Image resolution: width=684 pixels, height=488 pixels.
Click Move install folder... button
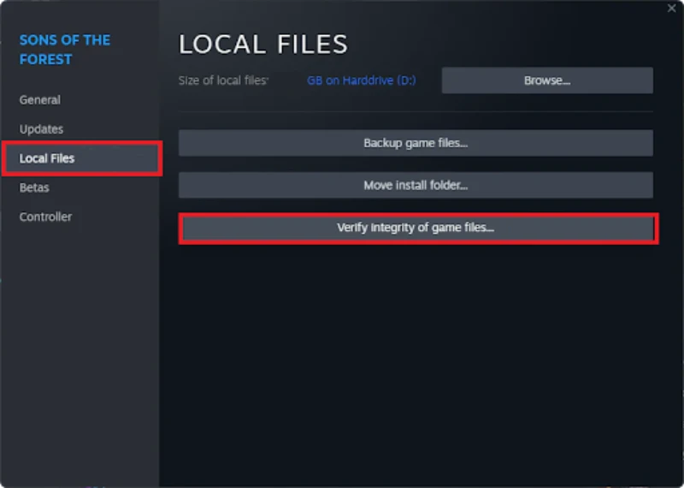(416, 185)
